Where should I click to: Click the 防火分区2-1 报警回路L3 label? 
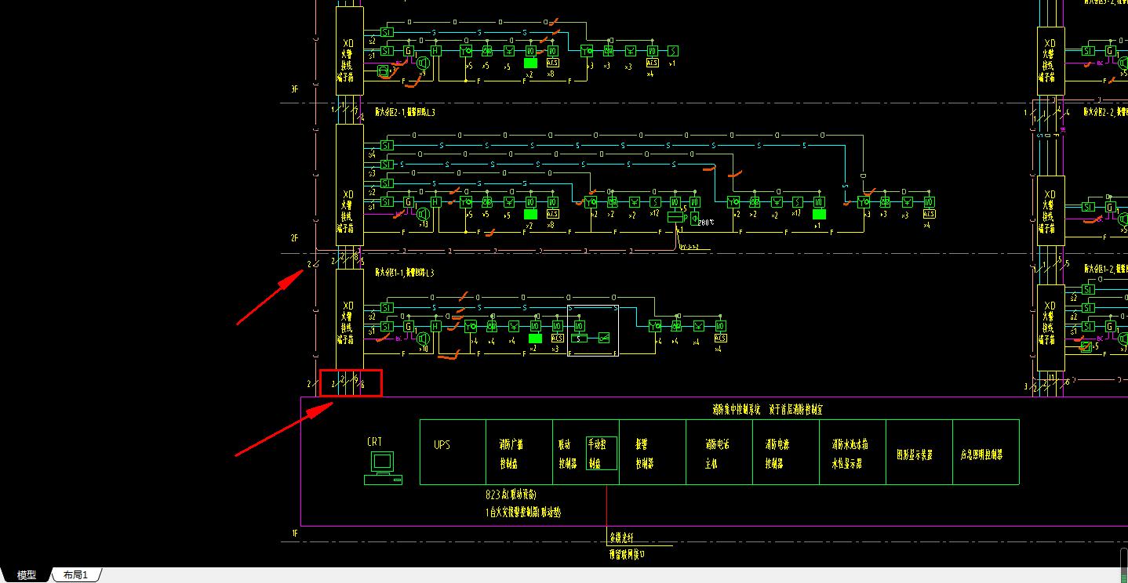(x=405, y=112)
